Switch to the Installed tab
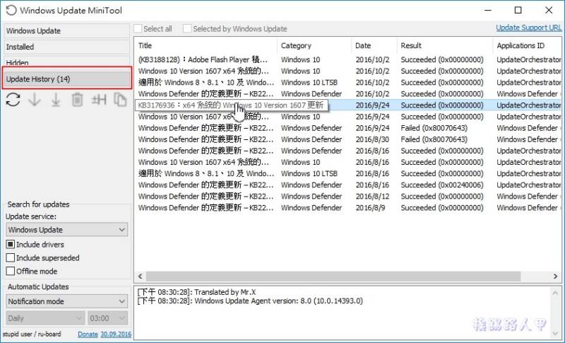565x343 pixels. click(x=66, y=47)
